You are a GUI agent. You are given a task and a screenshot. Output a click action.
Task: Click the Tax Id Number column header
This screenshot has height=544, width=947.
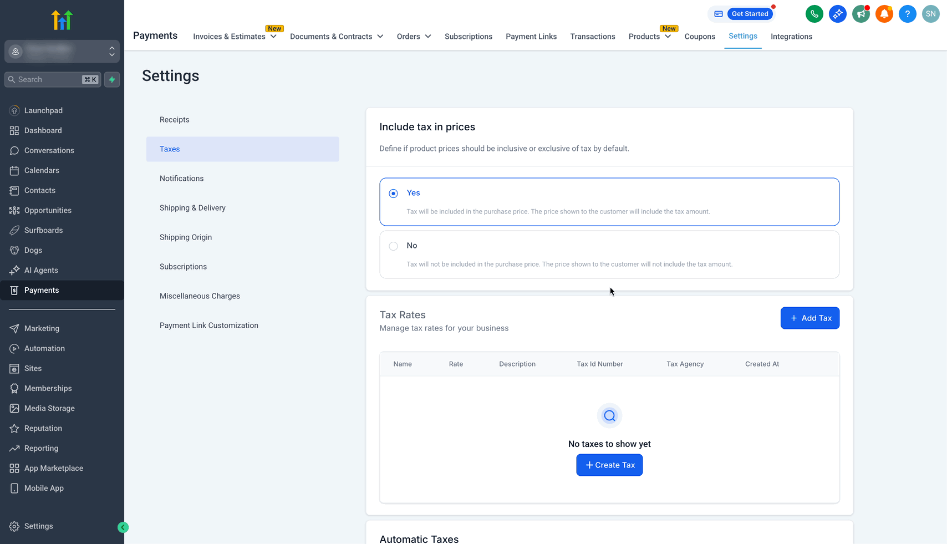[600, 364]
